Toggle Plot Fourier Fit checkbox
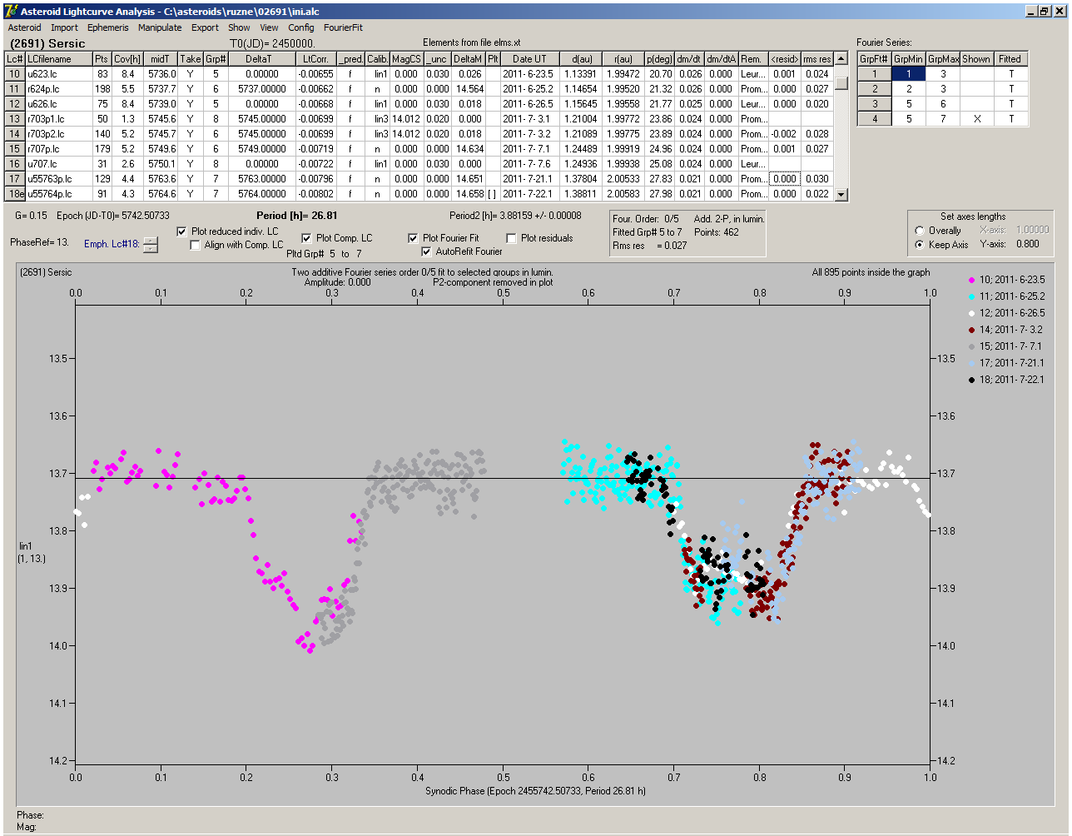This screenshot has width=1072, height=836. point(413,238)
